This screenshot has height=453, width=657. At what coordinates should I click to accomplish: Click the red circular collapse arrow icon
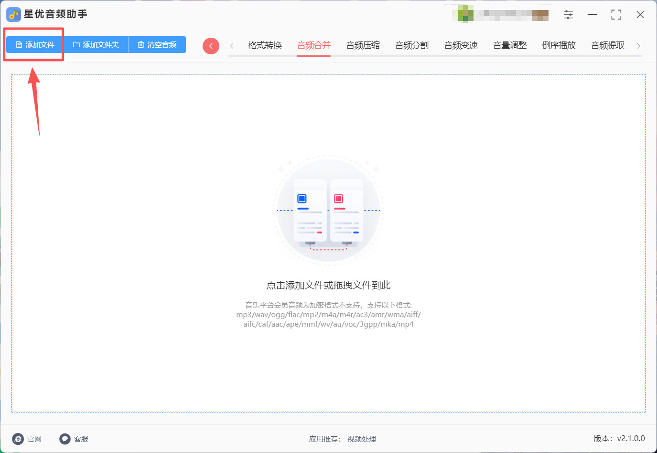[211, 46]
